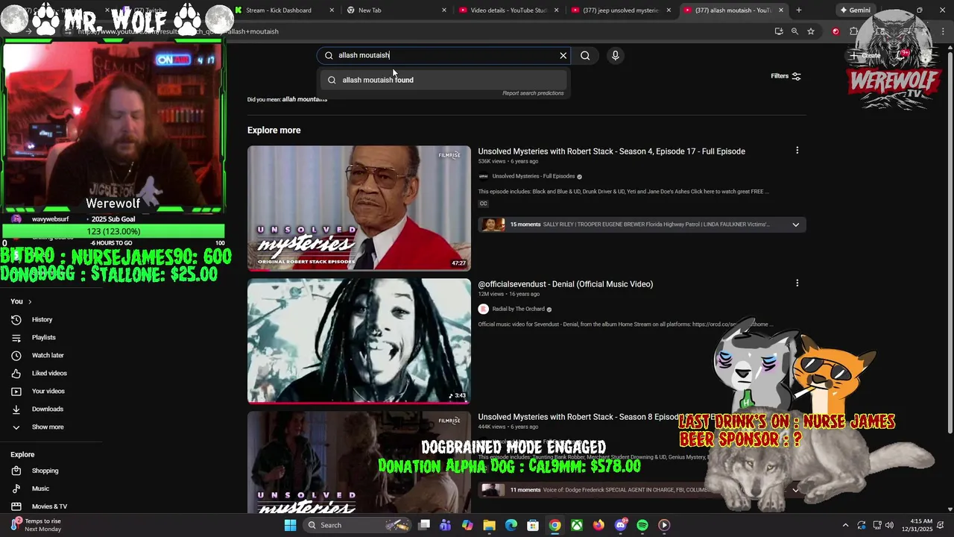Close the 'New Tab' browser tab
954x537 pixels.
coord(444,10)
